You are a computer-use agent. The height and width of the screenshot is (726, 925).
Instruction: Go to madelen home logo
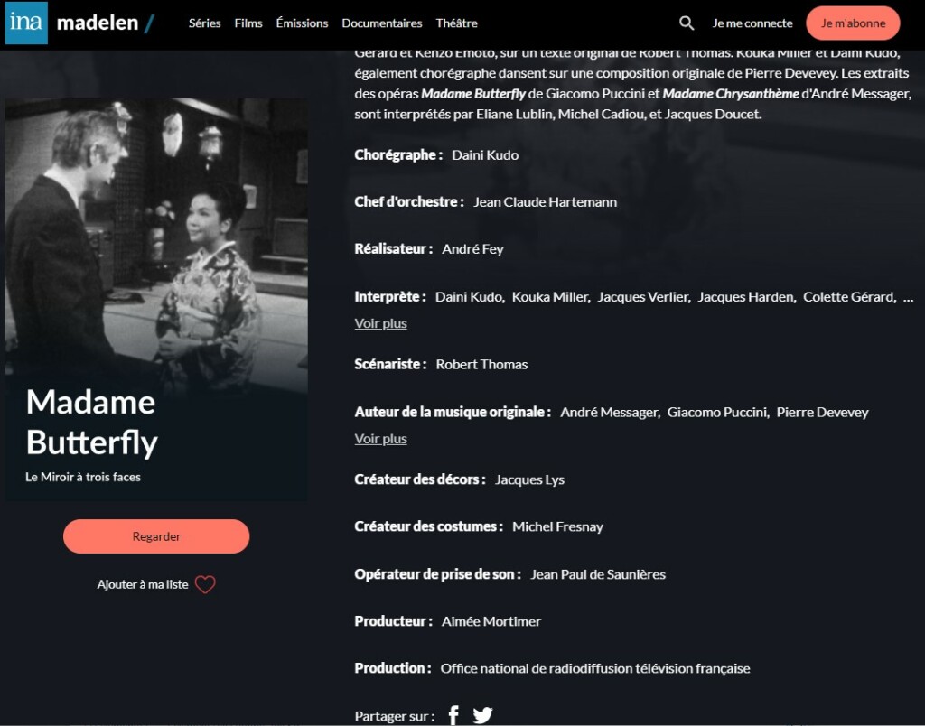tap(105, 23)
